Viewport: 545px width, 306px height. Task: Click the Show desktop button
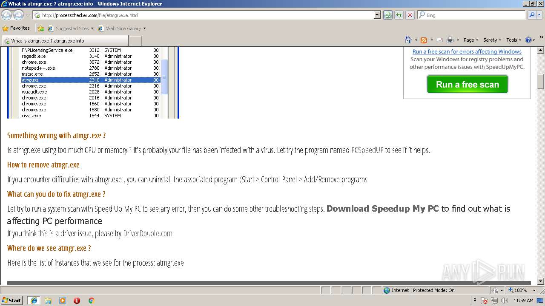pyautogui.click(x=540, y=300)
